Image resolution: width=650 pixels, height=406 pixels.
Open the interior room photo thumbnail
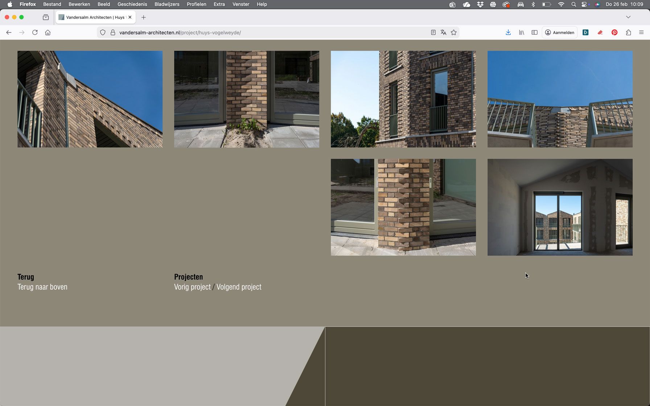click(x=560, y=207)
